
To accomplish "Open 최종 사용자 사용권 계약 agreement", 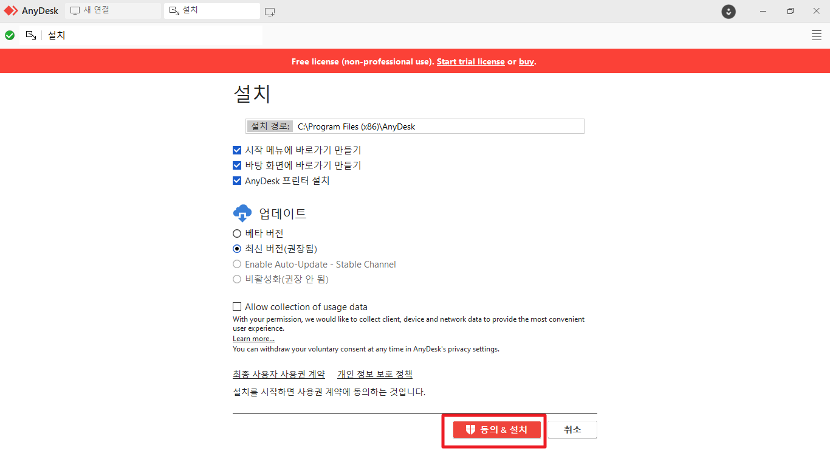I will coord(279,374).
